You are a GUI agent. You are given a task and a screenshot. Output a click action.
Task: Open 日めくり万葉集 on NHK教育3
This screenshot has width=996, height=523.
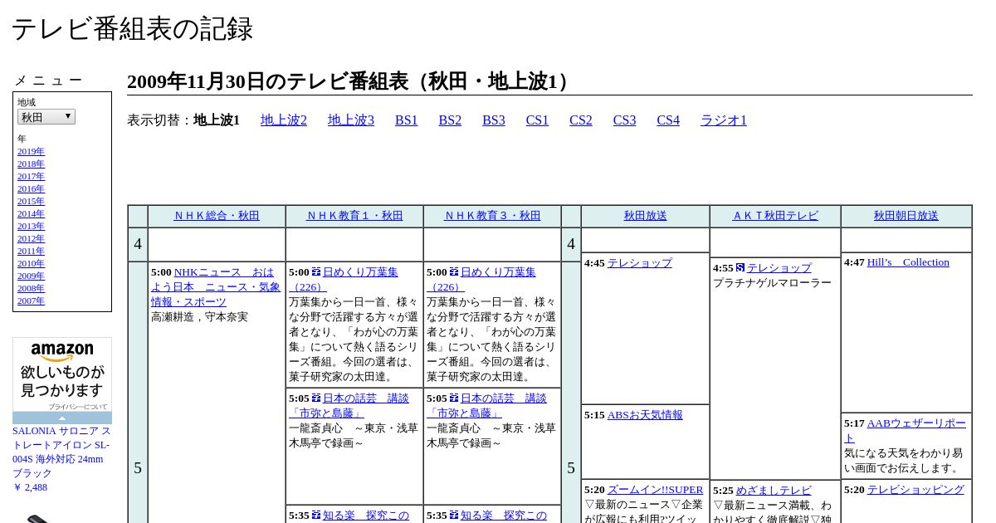[481, 279]
